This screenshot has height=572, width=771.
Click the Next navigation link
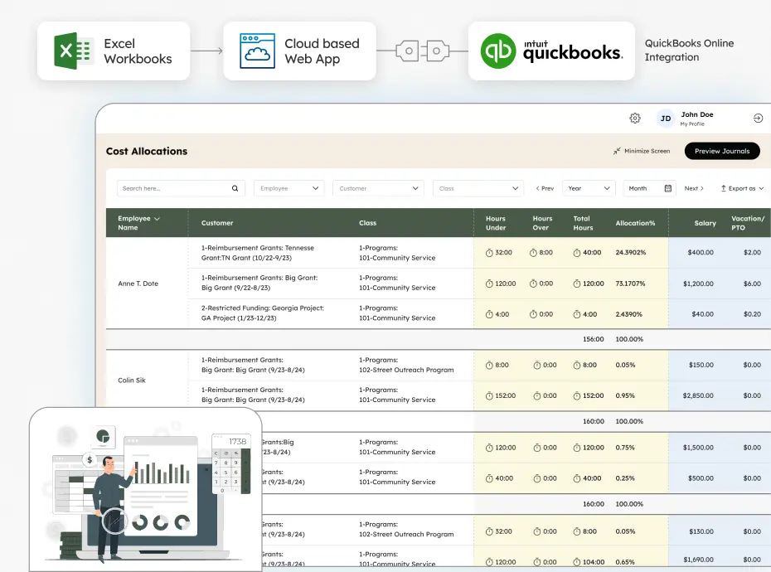pyautogui.click(x=695, y=188)
